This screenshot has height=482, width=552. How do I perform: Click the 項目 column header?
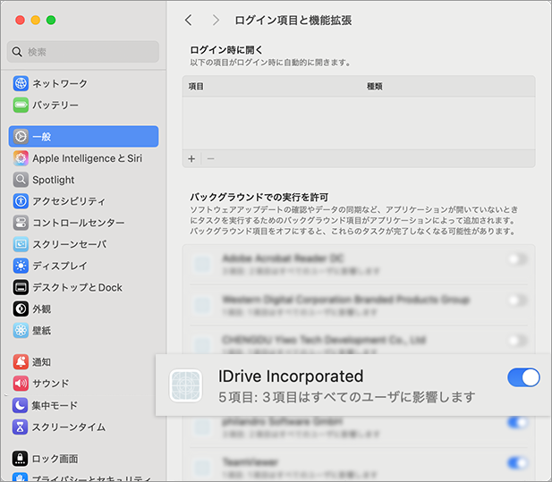coord(196,86)
